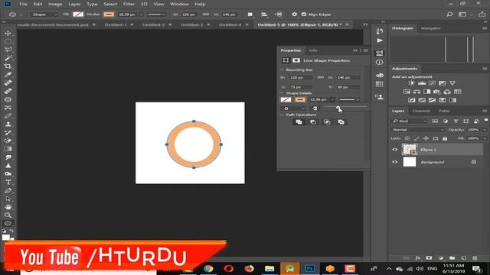Add a Brightness/Contrast adjustment
Viewport: 490px width, 275px height.
[x=411, y=83]
